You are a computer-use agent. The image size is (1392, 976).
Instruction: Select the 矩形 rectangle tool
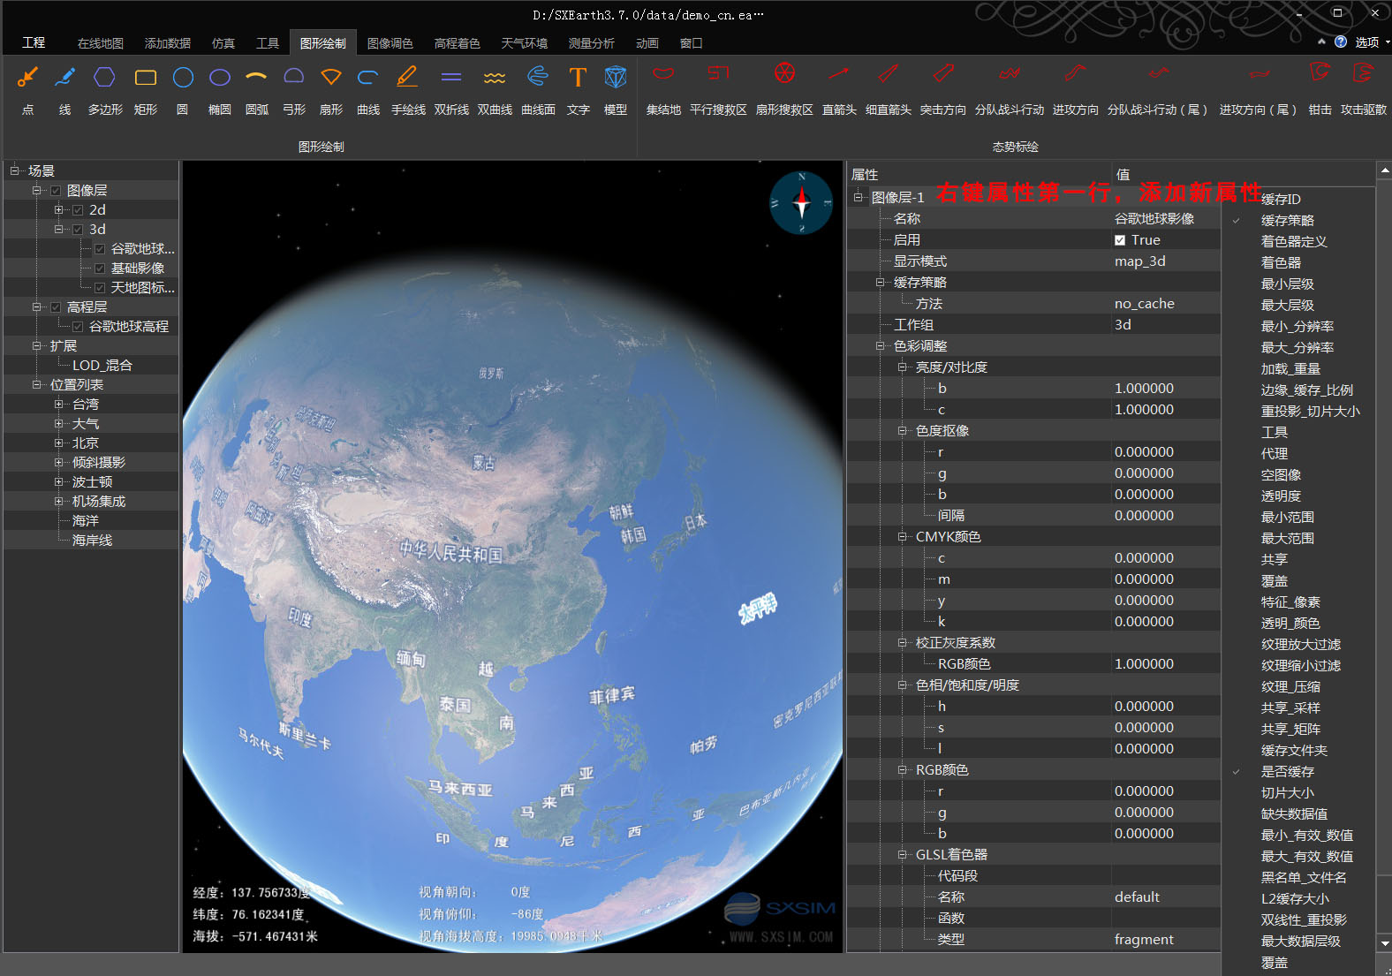tap(146, 90)
